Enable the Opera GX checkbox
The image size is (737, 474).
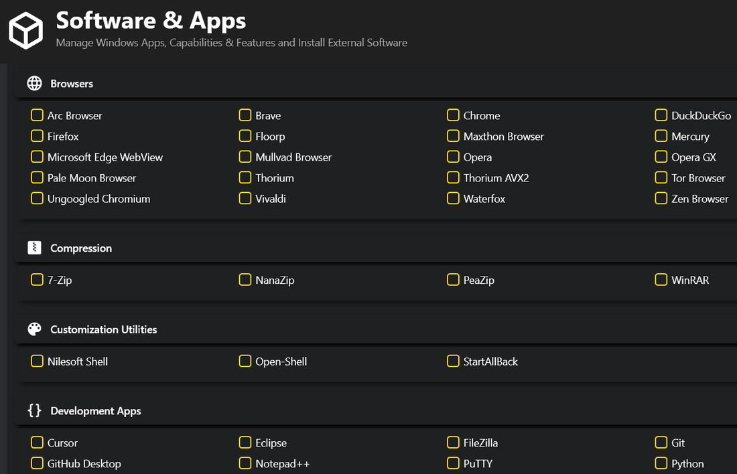[x=661, y=157]
